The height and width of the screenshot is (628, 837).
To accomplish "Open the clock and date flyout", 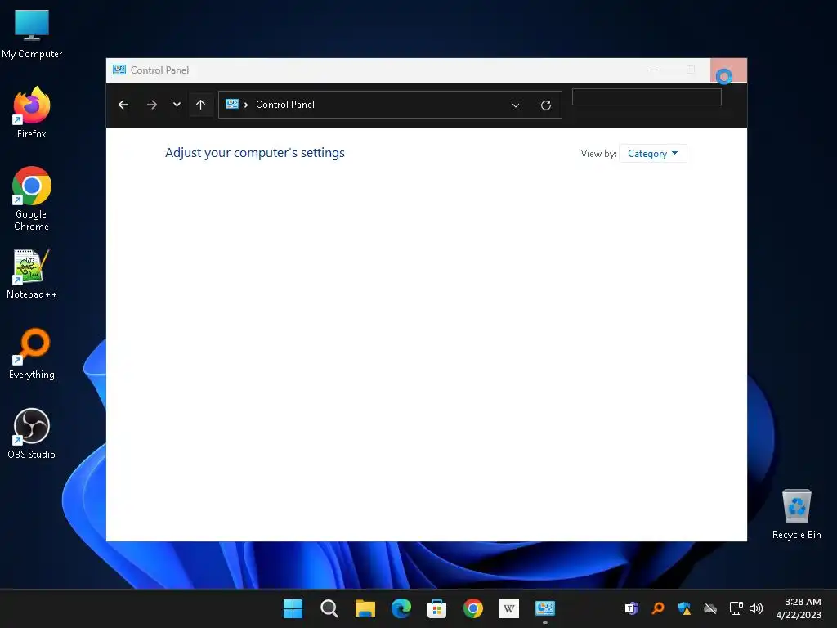I will tap(799, 608).
